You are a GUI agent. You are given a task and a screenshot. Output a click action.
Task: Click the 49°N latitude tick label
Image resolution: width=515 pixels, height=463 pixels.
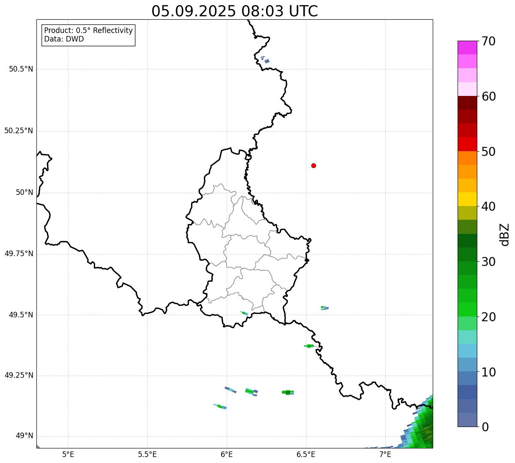coord(24,436)
